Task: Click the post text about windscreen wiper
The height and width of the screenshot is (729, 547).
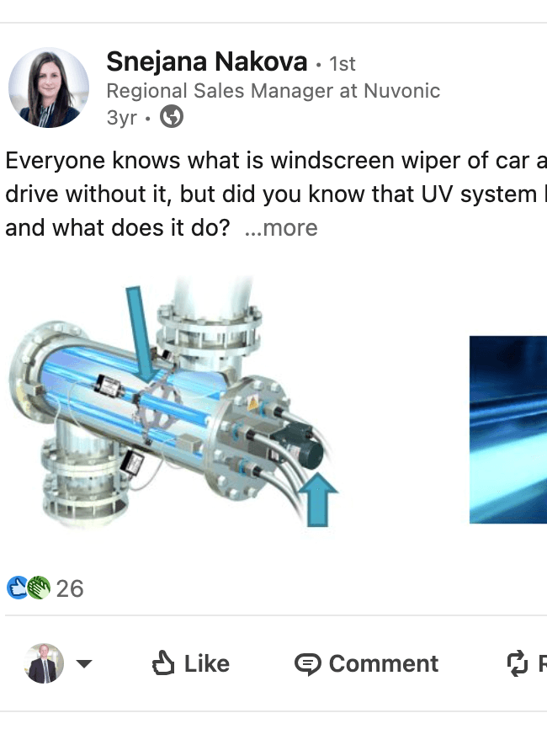Action: (276, 194)
